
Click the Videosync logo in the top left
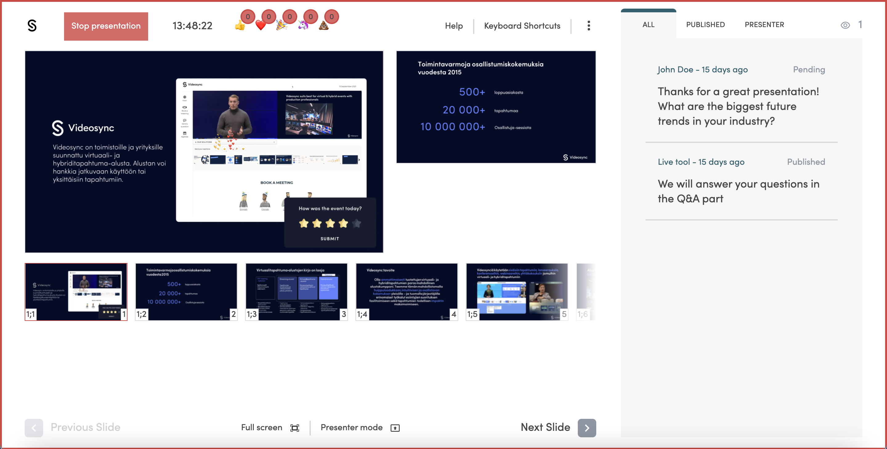(32, 26)
